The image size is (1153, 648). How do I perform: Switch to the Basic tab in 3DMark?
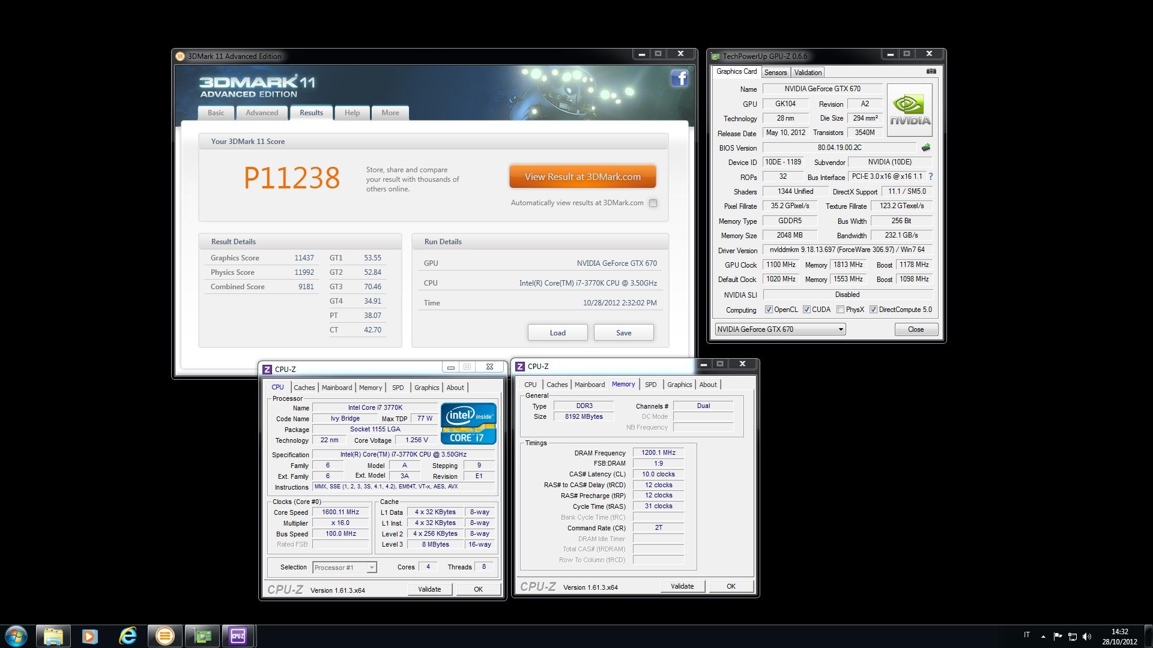tap(216, 113)
